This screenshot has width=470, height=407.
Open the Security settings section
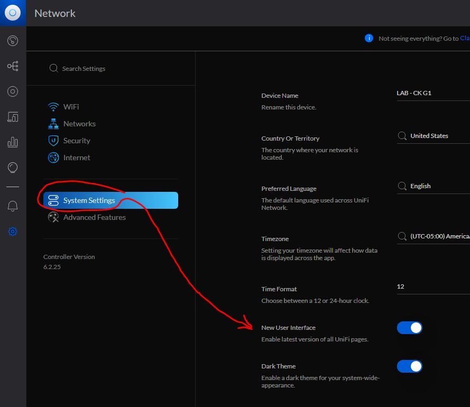[77, 141]
